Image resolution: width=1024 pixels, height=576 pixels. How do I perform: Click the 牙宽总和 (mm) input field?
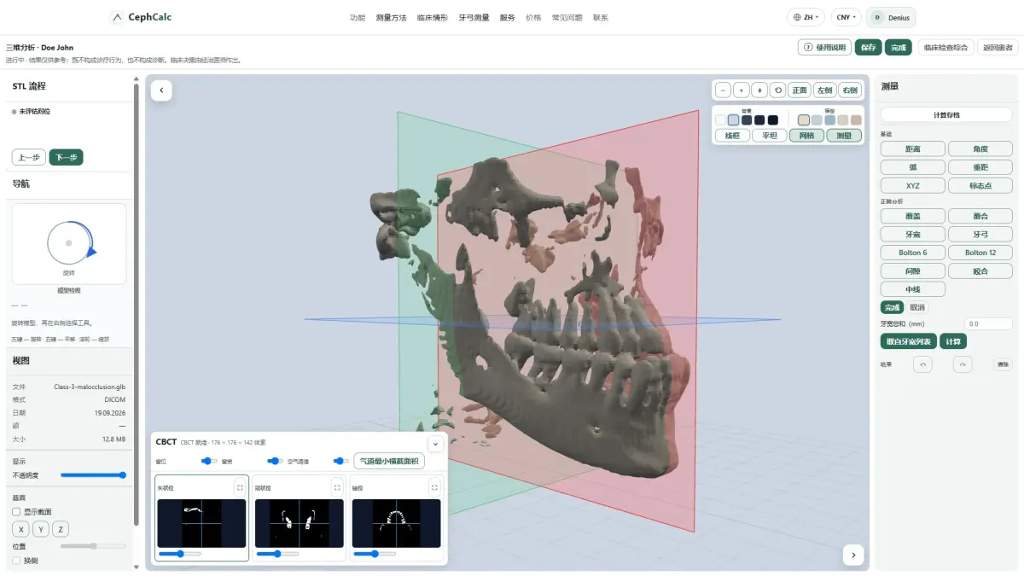[x=988, y=324]
